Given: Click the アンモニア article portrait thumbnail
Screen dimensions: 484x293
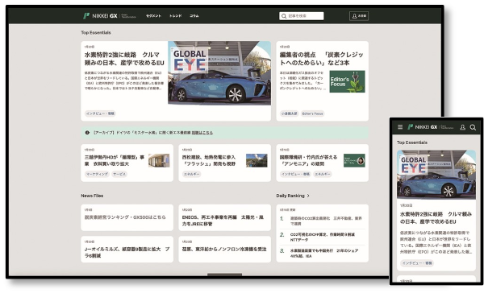Looking at the screenshot, I should (x=354, y=160).
